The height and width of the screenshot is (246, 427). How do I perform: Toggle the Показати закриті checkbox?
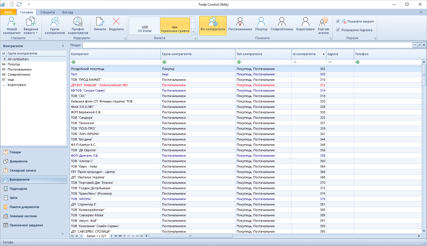[x=338, y=21]
